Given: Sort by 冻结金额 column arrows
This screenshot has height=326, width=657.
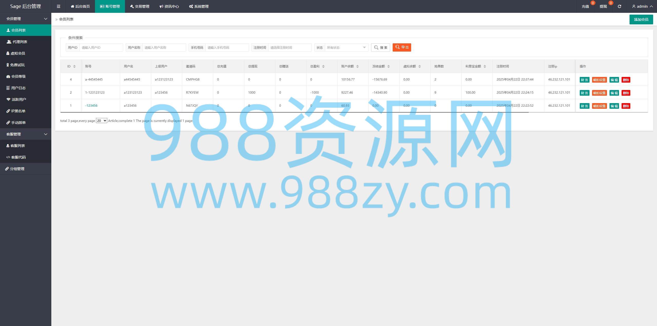Looking at the screenshot, I should click(x=389, y=66).
